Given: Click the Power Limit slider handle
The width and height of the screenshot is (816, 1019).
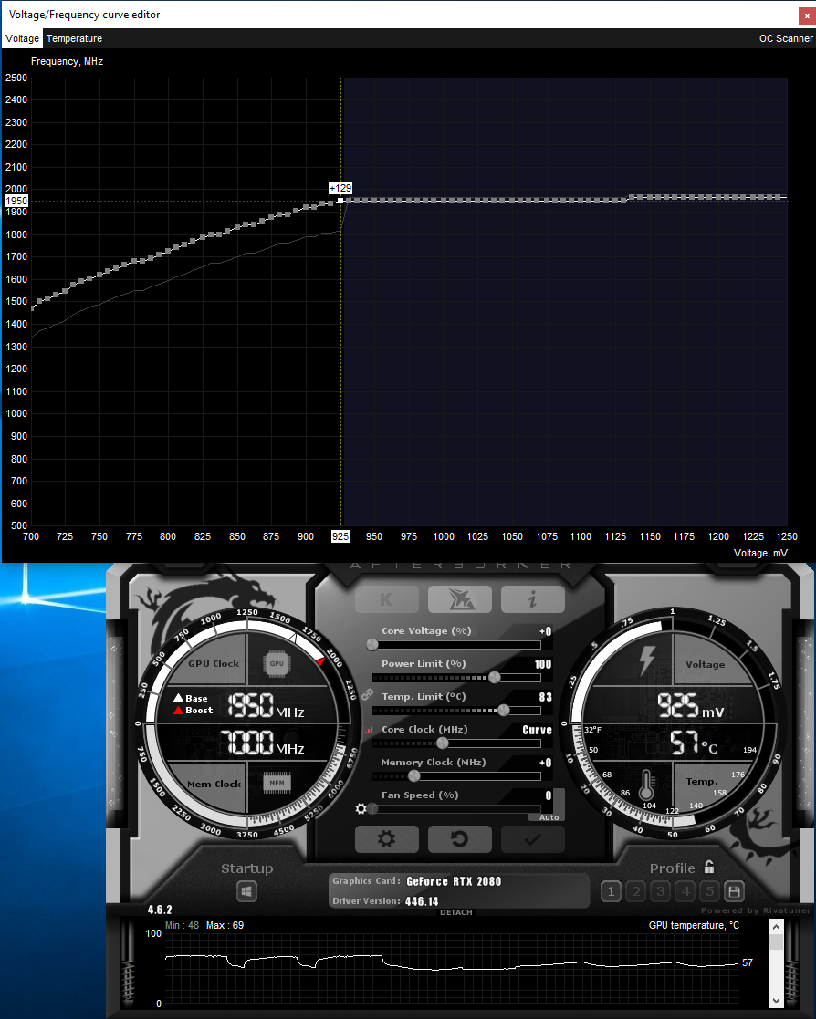Looking at the screenshot, I should click(x=494, y=677).
